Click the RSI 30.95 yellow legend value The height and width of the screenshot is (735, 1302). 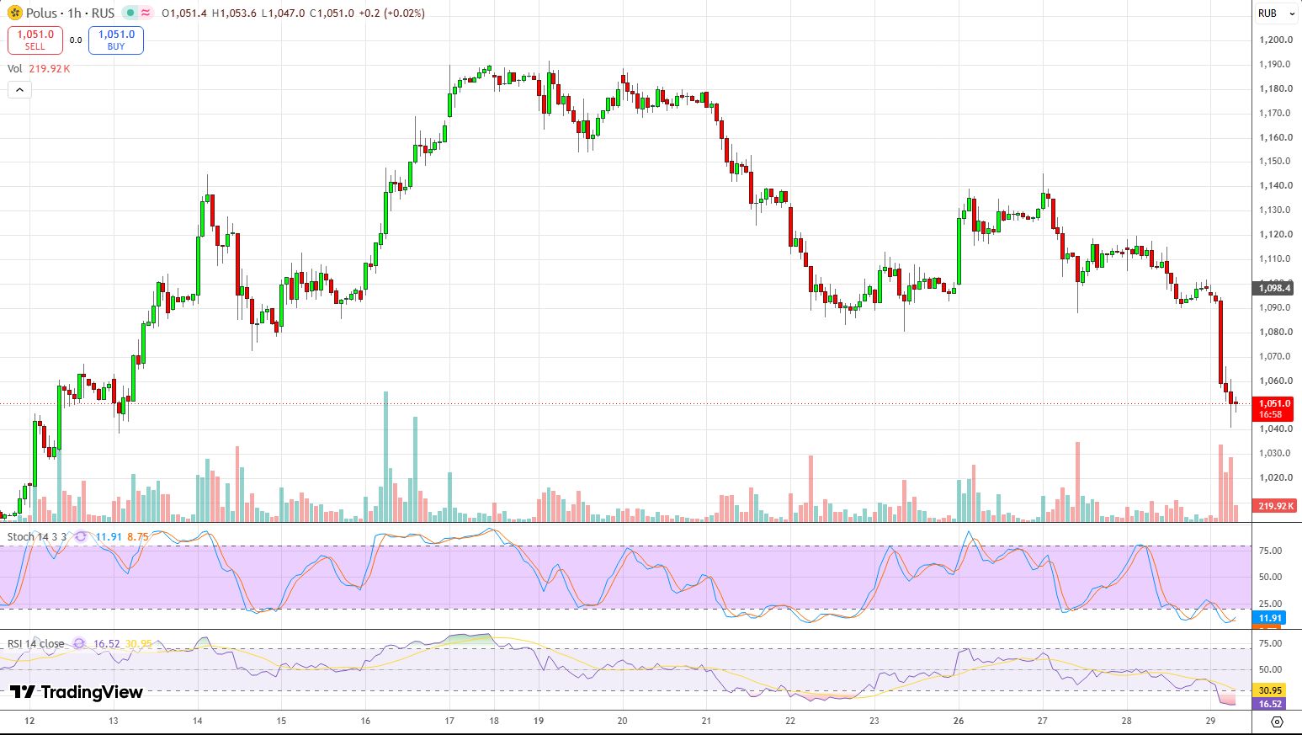[x=139, y=643]
